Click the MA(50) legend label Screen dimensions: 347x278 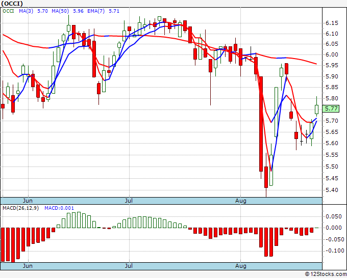(x=60, y=11)
